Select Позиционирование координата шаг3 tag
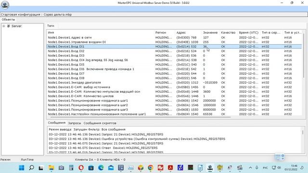The image size is (308, 173). 174,110
